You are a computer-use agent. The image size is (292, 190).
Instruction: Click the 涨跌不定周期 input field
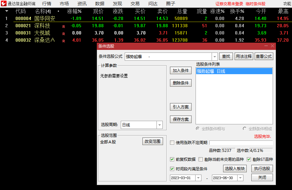pos(241,143)
